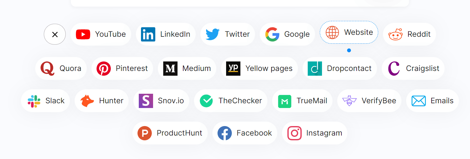Select the Google G logo
This screenshot has width=470, height=159.
tap(272, 34)
